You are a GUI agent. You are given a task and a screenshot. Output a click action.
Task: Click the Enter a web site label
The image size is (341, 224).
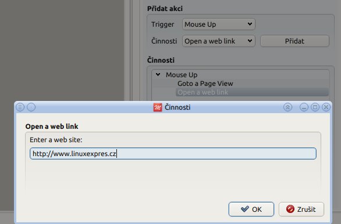[56, 140]
